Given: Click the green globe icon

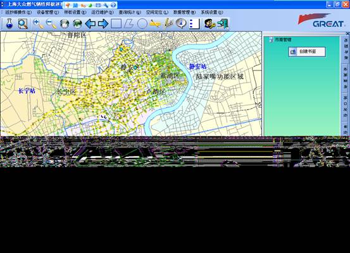Looking at the screenshot, I should coord(77,23).
